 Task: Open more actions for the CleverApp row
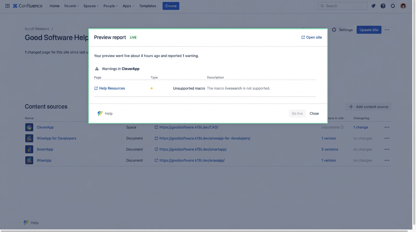click(x=387, y=127)
